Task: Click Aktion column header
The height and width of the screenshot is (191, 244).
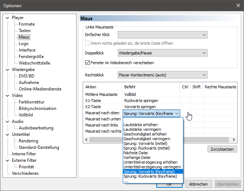Action: pos(103,87)
